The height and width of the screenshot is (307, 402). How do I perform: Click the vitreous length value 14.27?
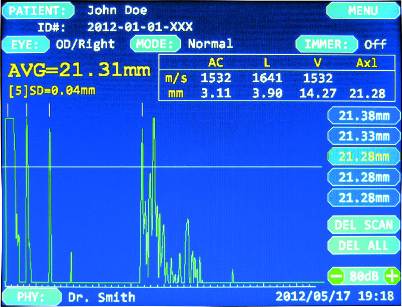click(317, 93)
